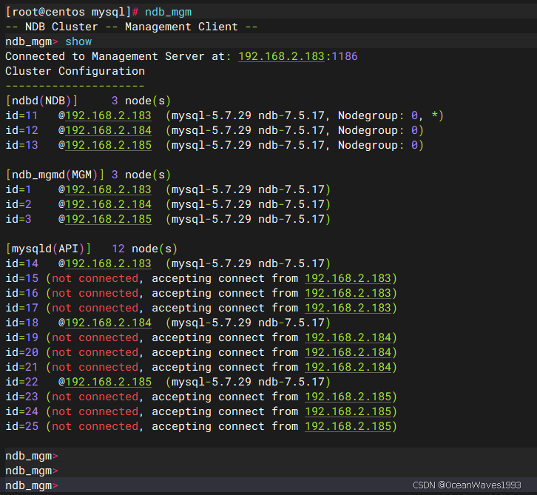
Task: Click IP link on the id=21 row
Action: (x=348, y=367)
